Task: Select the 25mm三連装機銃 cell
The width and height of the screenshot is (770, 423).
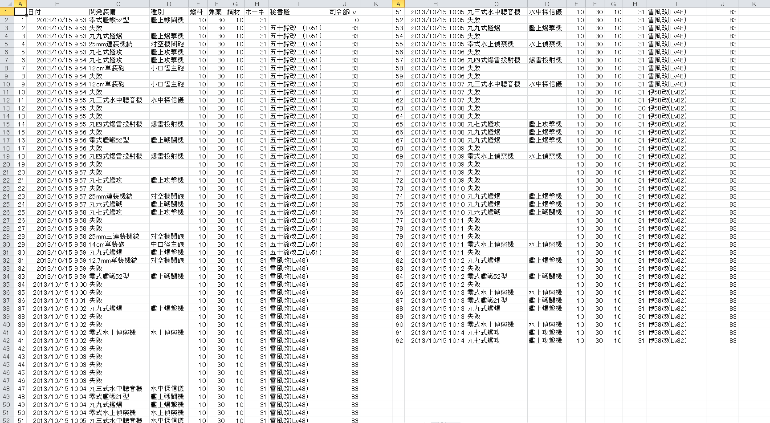Action: coord(118,236)
